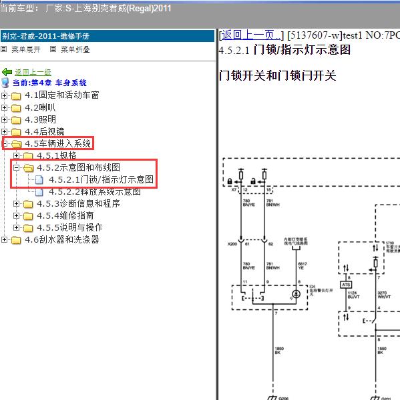Click the 返回上一页 link
This screenshot has height=400, width=400.
pos(251,35)
